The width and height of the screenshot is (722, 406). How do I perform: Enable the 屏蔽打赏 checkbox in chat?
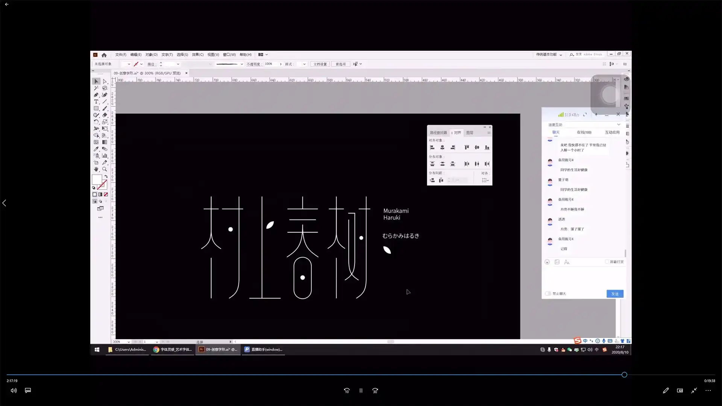pos(606,262)
